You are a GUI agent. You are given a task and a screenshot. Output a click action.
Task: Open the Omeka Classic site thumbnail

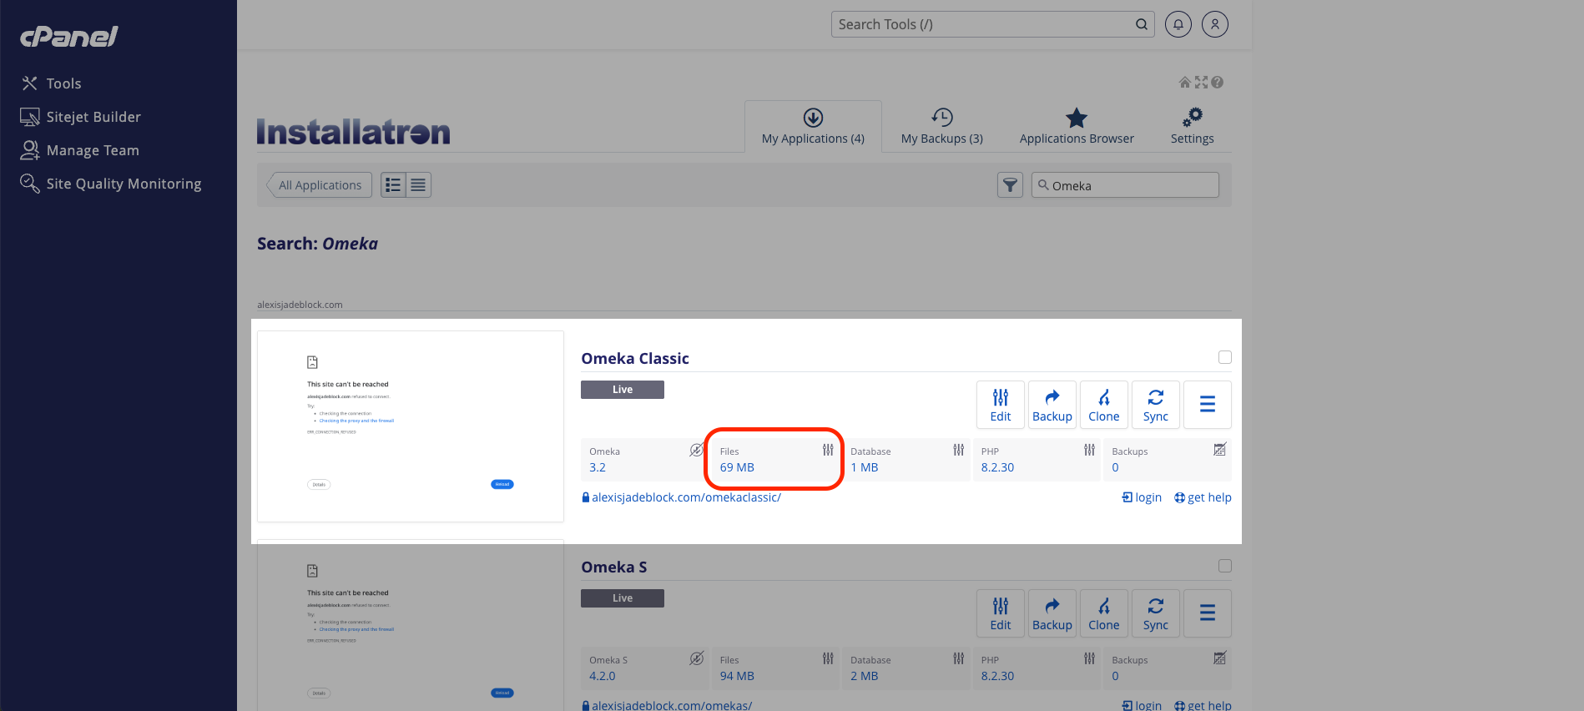point(411,426)
